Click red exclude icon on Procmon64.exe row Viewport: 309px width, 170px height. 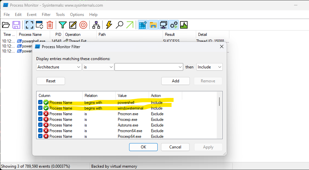(46, 130)
